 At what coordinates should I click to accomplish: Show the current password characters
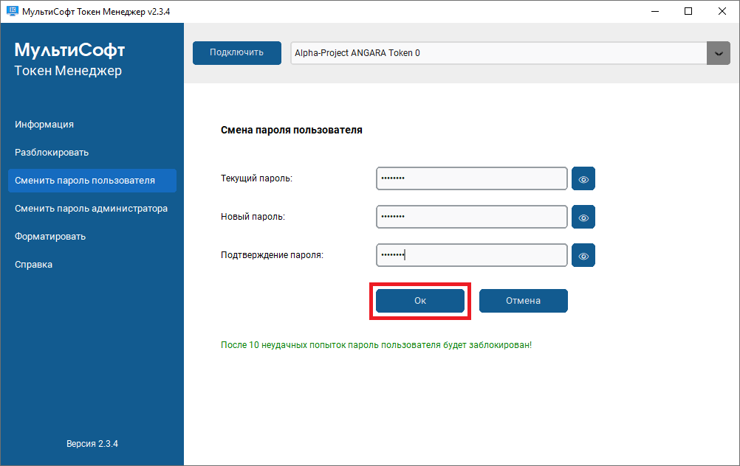click(583, 179)
